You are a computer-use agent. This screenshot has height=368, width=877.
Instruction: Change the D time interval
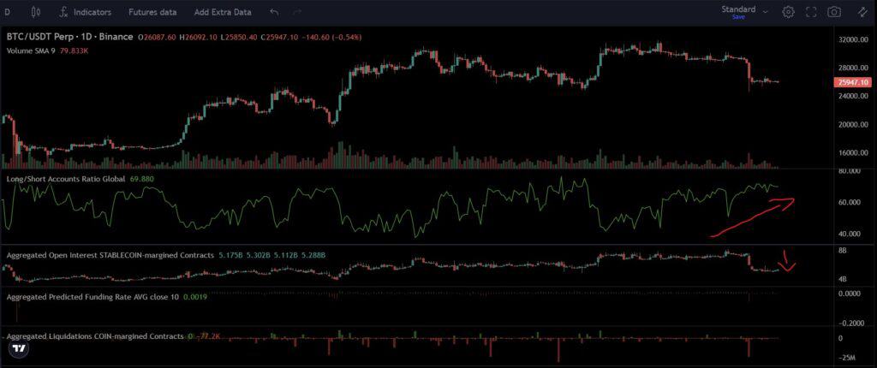[7, 12]
